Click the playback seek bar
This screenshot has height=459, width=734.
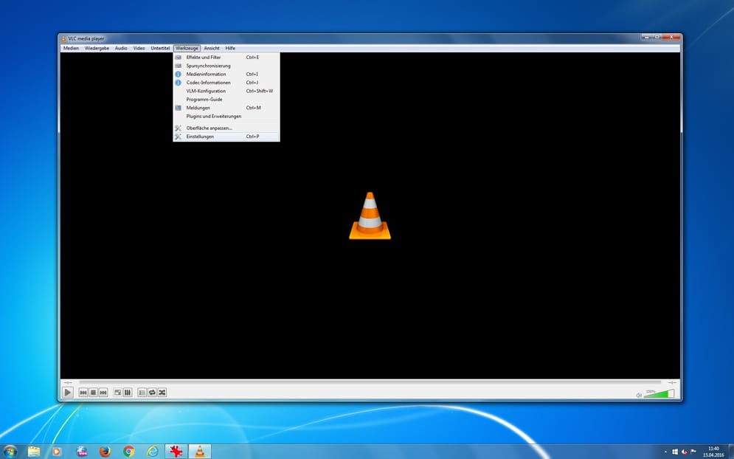click(370, 382)
